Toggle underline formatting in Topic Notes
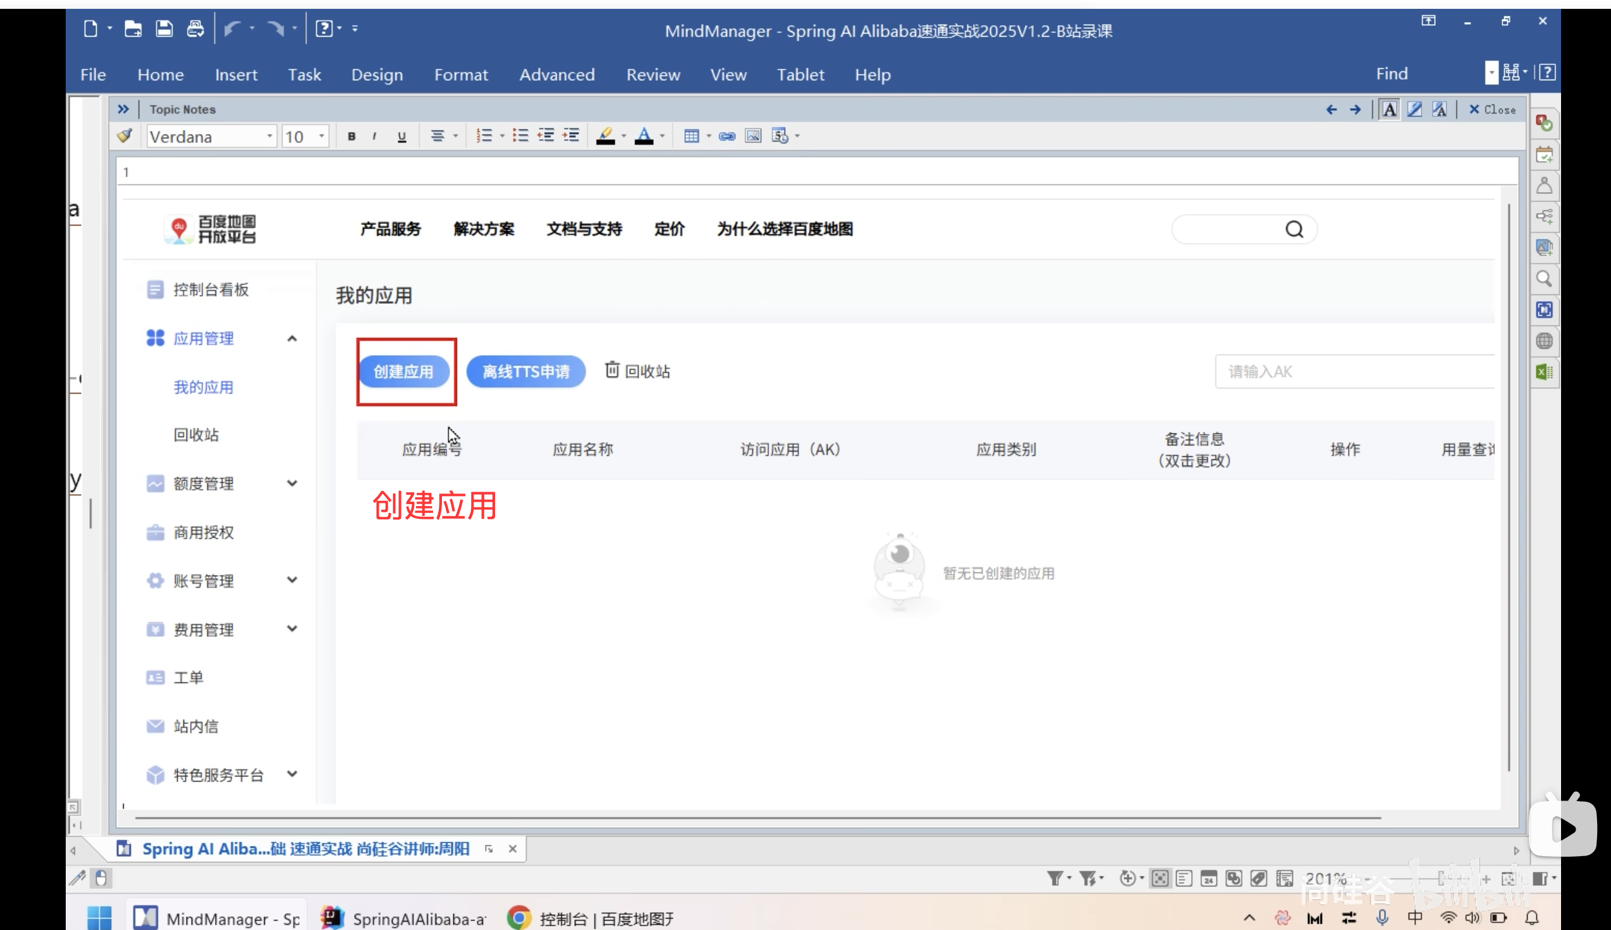Screen dimensions: 1611x930 click(x=402, y=135)
